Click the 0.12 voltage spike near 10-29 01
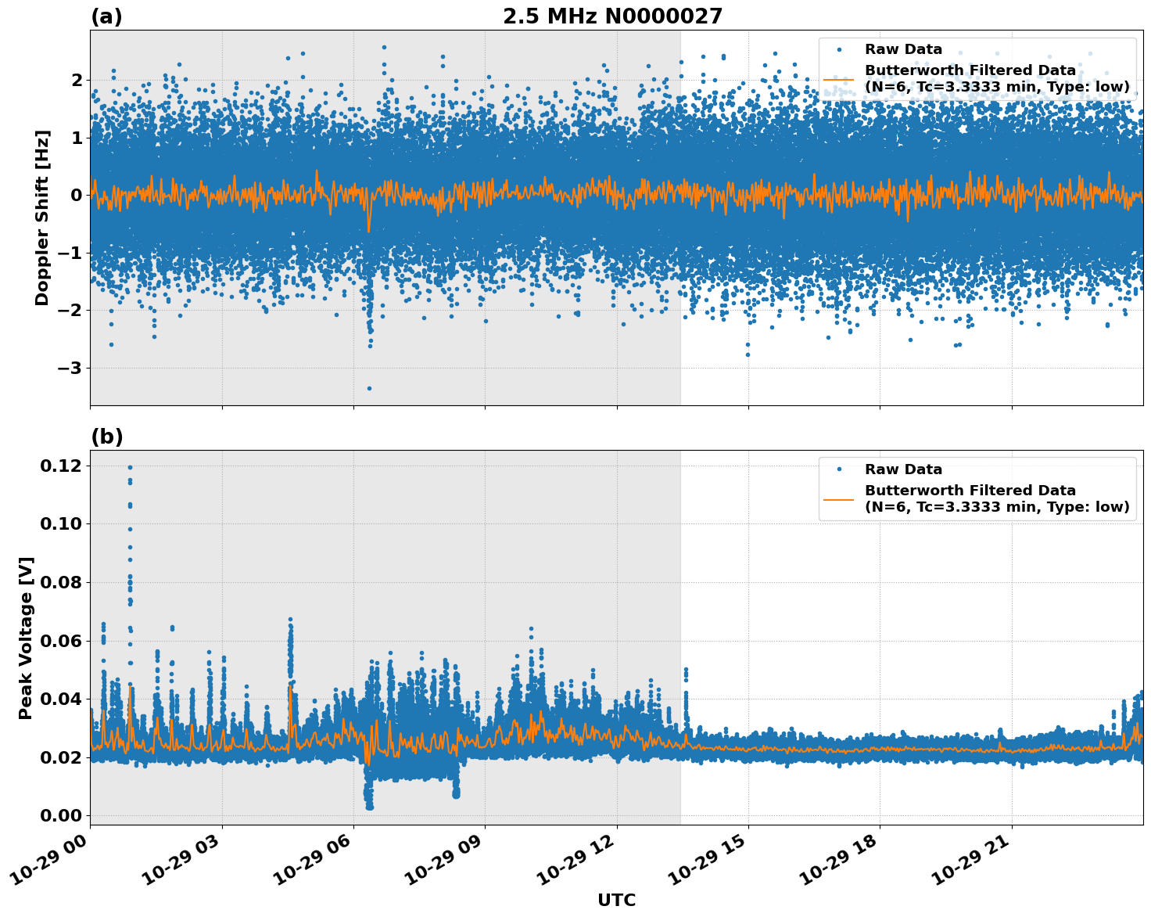Screen dimensions: 1151x917 130,466
